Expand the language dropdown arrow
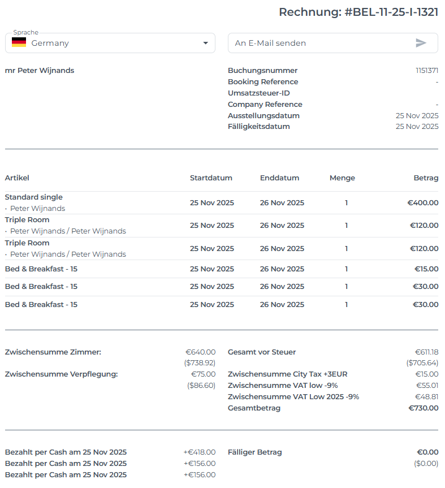 205,43
